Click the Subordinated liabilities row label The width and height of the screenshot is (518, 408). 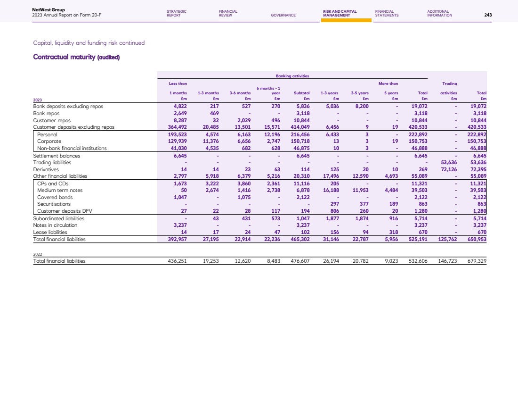(58, 218)
